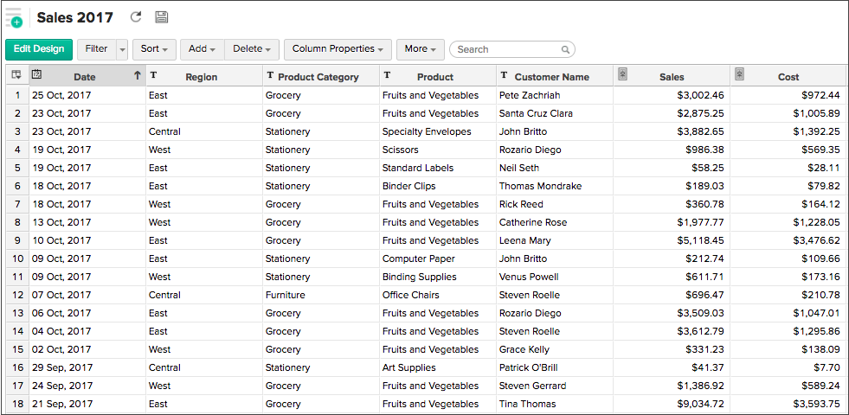The height and width of the screenshot is (415, 849).
Task: Click the row selector icon in the header corner
Action: pos(16,76)
